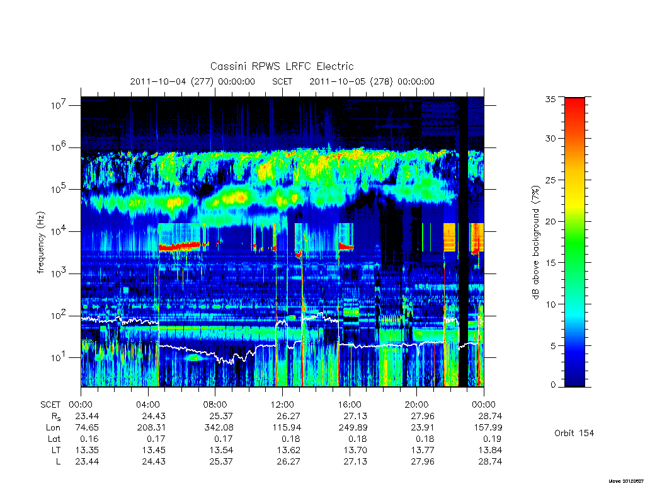Click Lon value "115.94"
The height and width of the screenshot is (484, 645).
pyautogui.click(x=286, y=428)
